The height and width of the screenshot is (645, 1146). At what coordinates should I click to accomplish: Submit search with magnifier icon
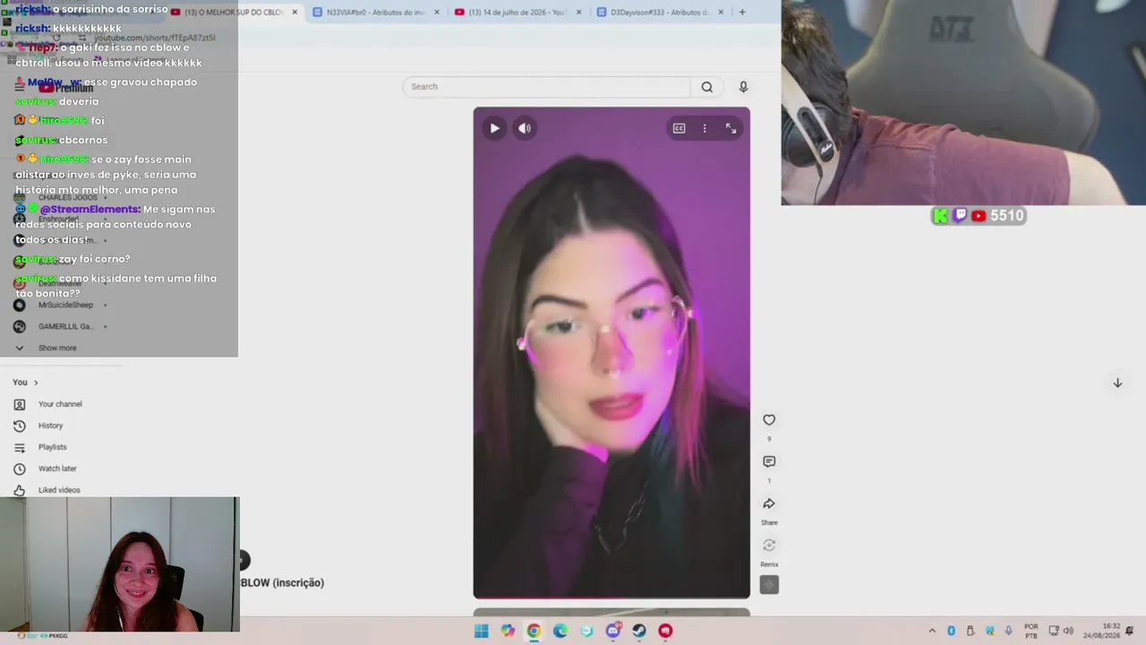click(707, 87)
